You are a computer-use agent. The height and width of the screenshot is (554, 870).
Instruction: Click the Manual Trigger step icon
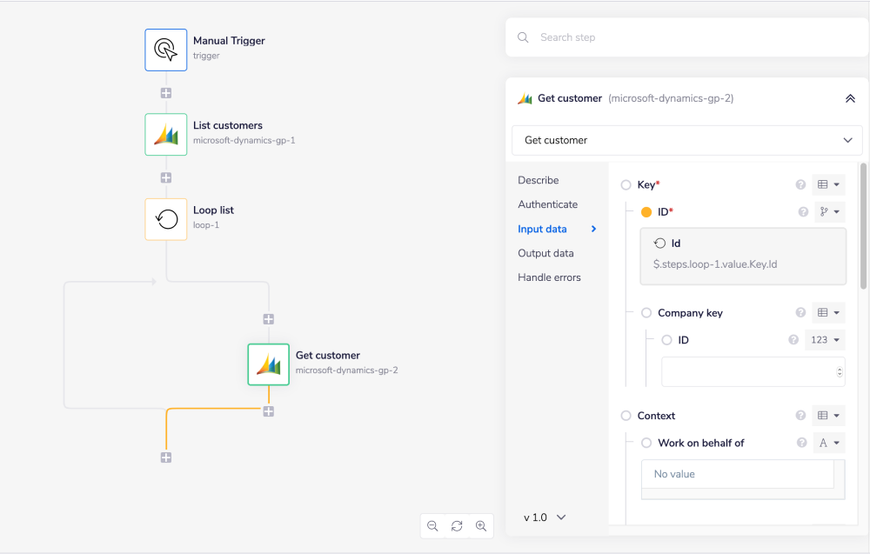[x=165, y=50]
